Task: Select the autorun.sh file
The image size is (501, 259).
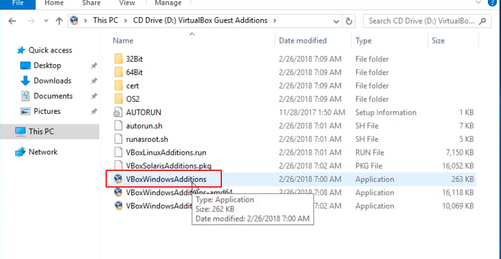Action: pos(144,126)
